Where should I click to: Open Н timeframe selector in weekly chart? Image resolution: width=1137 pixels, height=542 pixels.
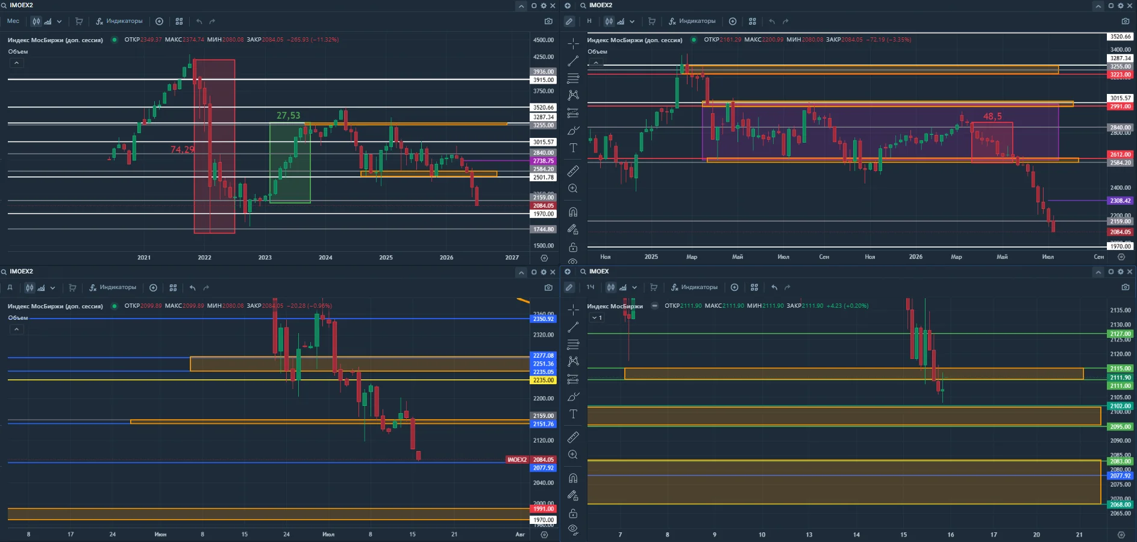point(589,21)
